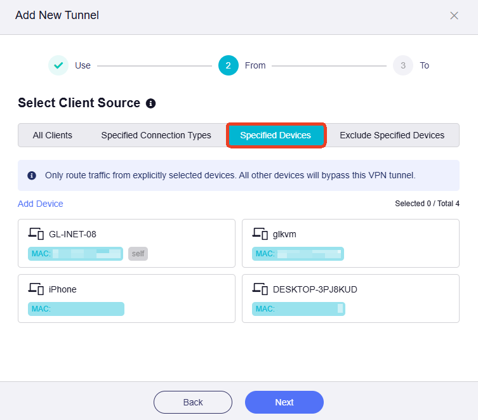Click the step 2 From indicator
The image size is (478, 420).
tap(229, 65)
